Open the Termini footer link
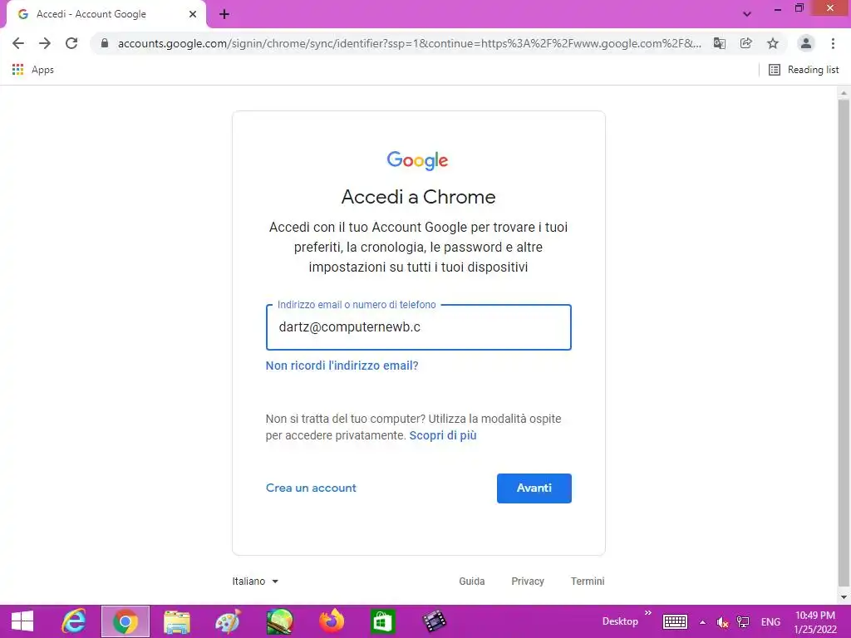Image resolution: width=851 pixels, height=638 pixels. 588,581
